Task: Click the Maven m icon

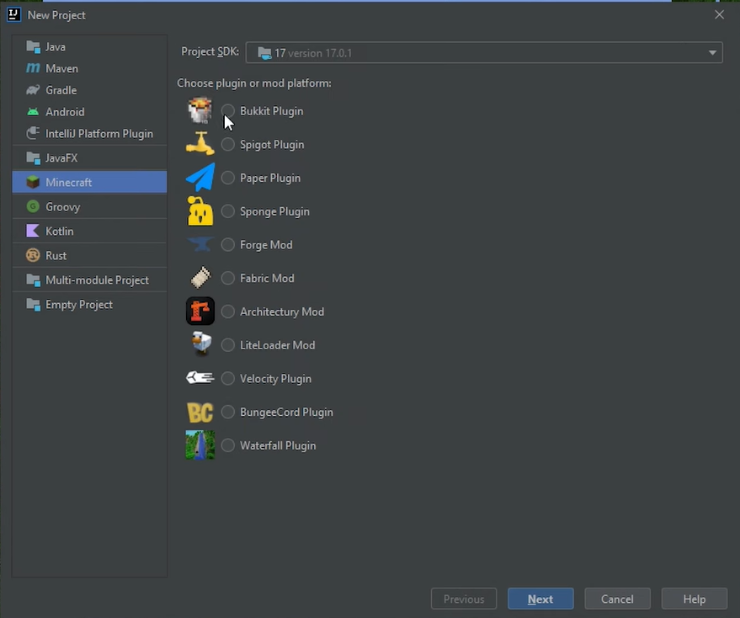Action: (x=33, y=68)
